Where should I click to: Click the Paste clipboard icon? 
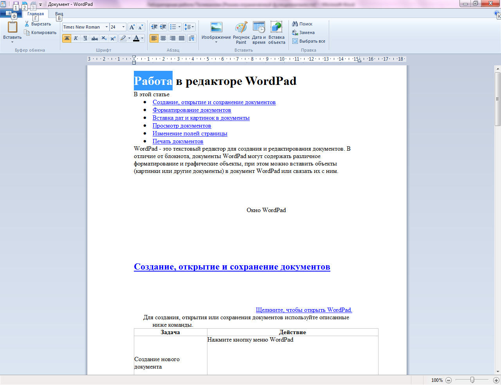(x=13, y=27)
